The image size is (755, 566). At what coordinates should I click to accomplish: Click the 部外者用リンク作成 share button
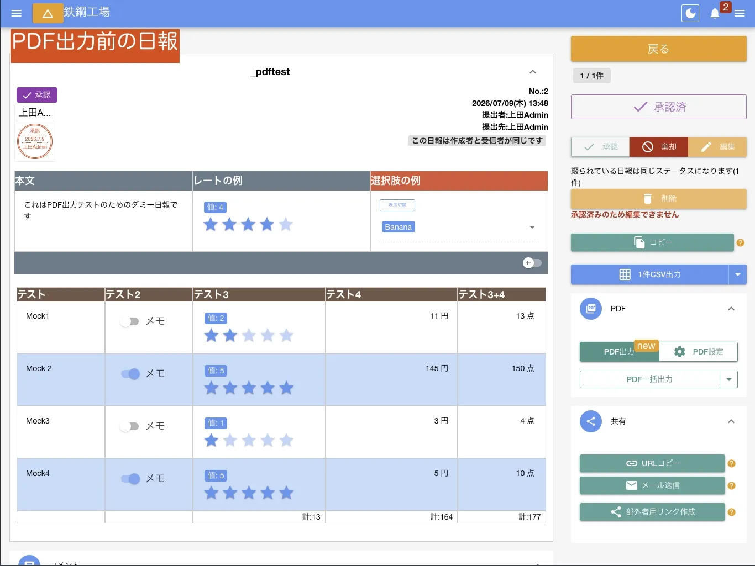[x=652, y=512]
